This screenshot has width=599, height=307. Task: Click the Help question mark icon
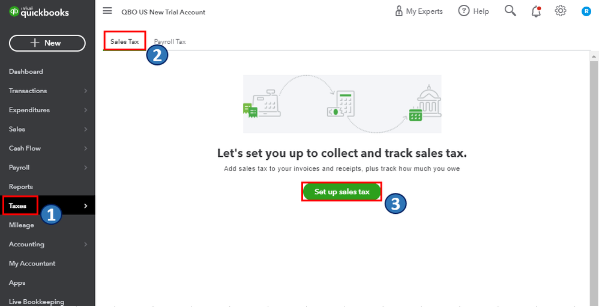pos(464,11)
